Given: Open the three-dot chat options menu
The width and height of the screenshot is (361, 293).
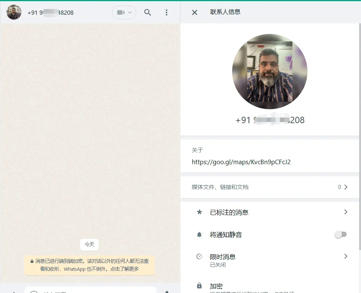Looking at the screenshot, I should [166, 12].
